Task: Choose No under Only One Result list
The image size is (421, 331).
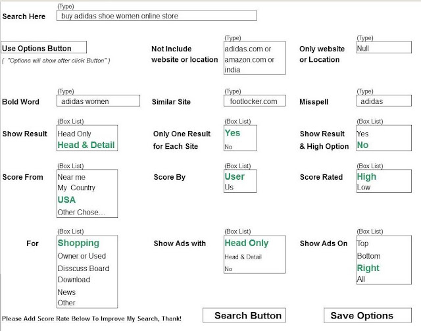Action: (228, 147)
